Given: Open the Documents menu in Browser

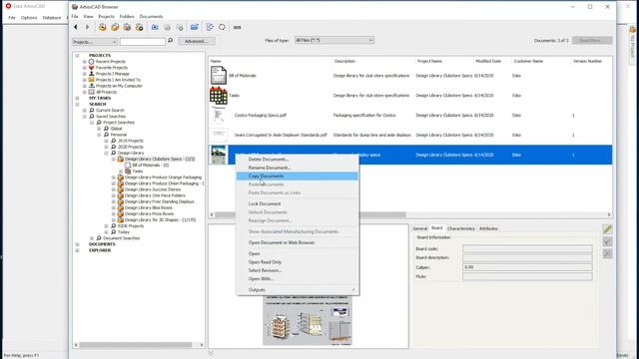Looking at the screenshot, I should tap(151, 16).
